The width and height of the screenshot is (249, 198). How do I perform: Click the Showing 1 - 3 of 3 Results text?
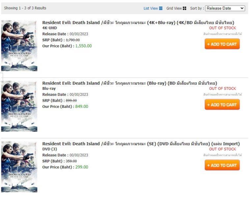coord(25,8)
